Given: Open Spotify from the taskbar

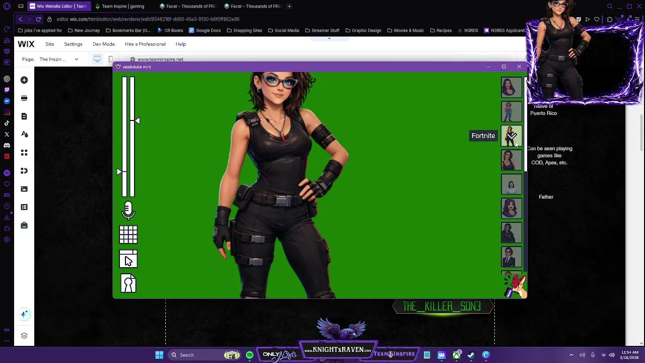Looking at the screenshot, I should click(x=249, y=355).
